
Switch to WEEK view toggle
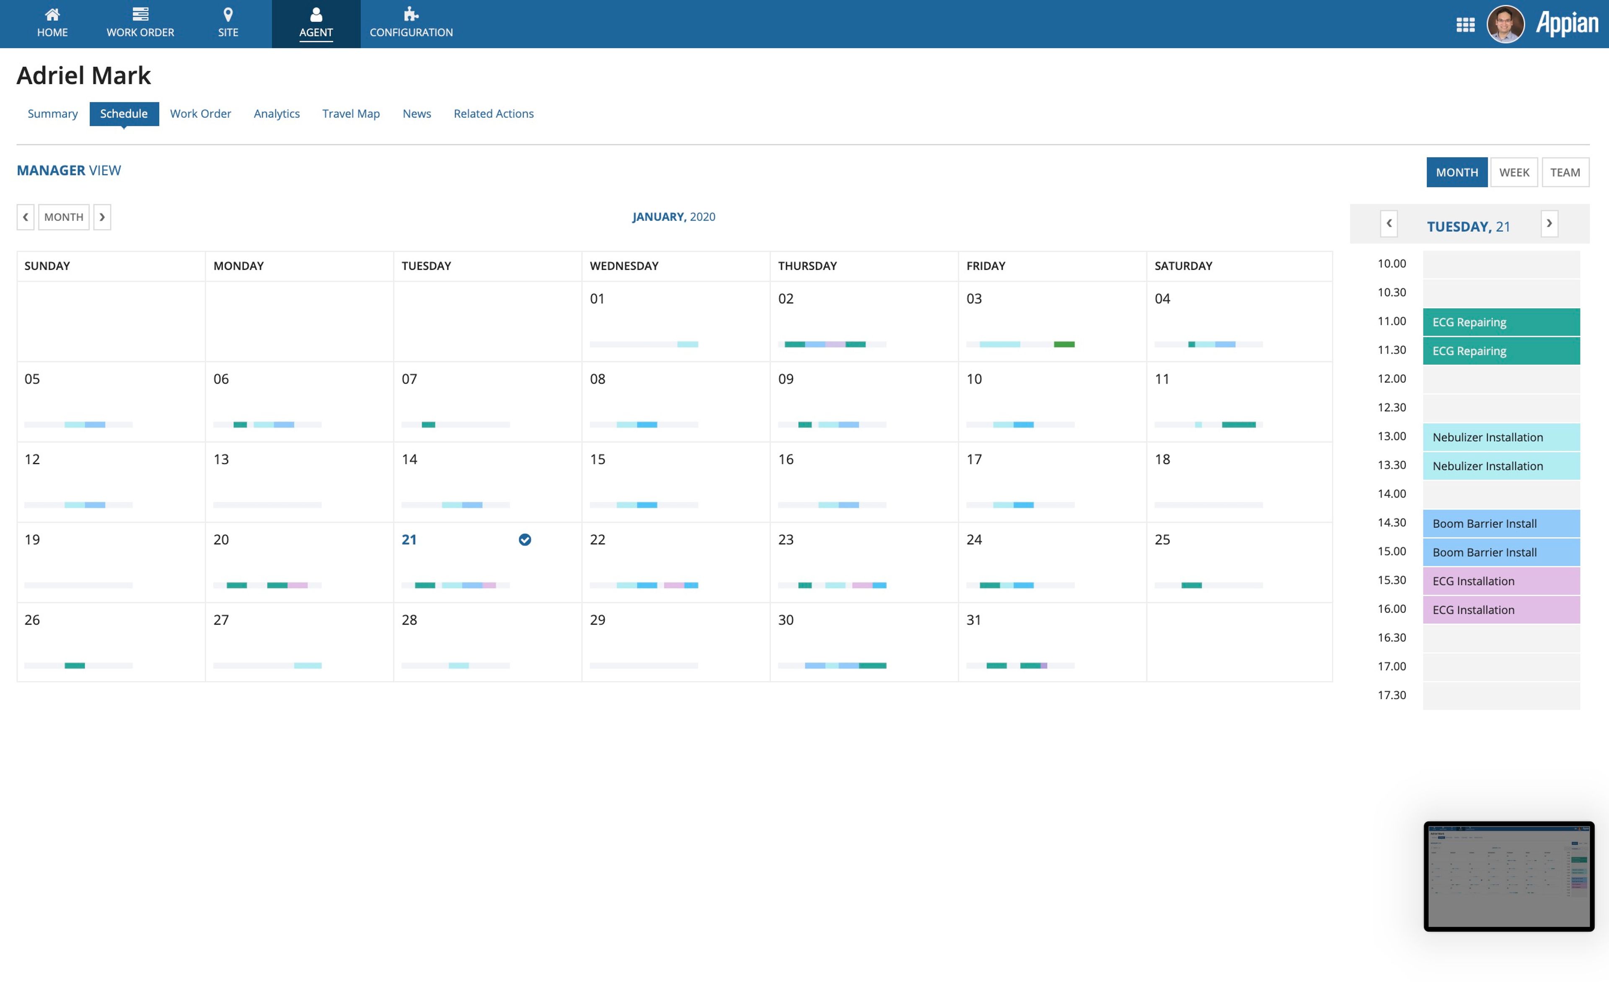(x=1514, y=172)
